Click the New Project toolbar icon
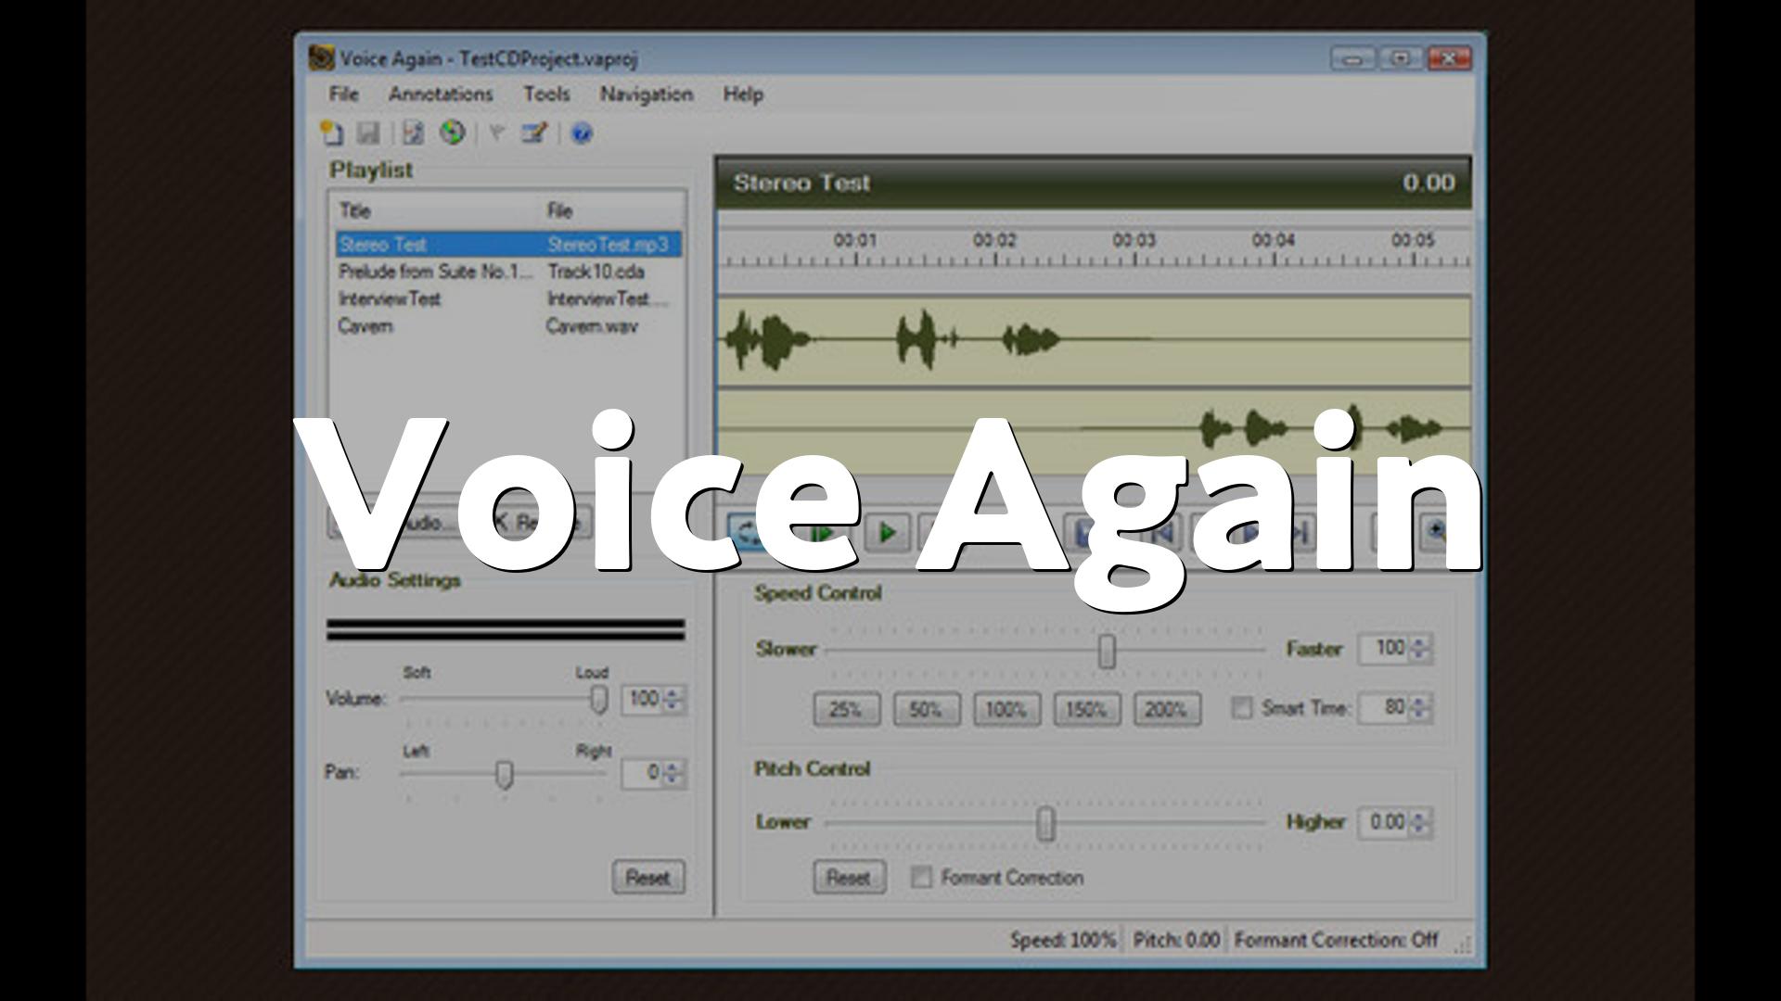1781x1001 pixels. pyautogui.click(x=331, y=133)
